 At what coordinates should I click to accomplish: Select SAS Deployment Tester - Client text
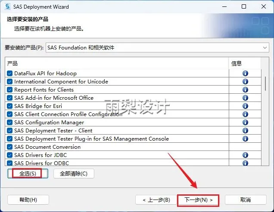[x=53, y=131]
